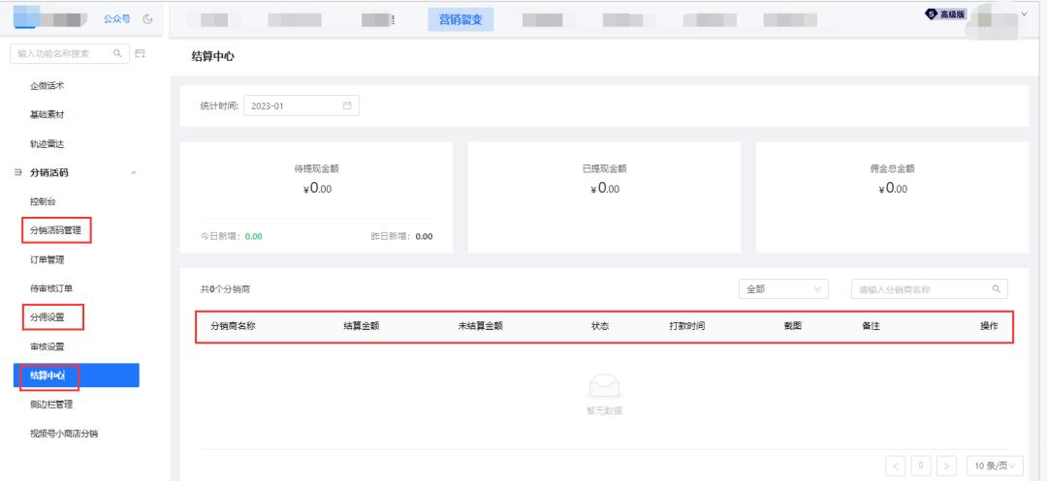Open 分佣设置 in the sidebar

coord(48,317)
